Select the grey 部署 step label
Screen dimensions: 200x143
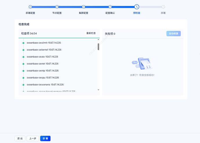pyautogui.click(x=163, y=13)
